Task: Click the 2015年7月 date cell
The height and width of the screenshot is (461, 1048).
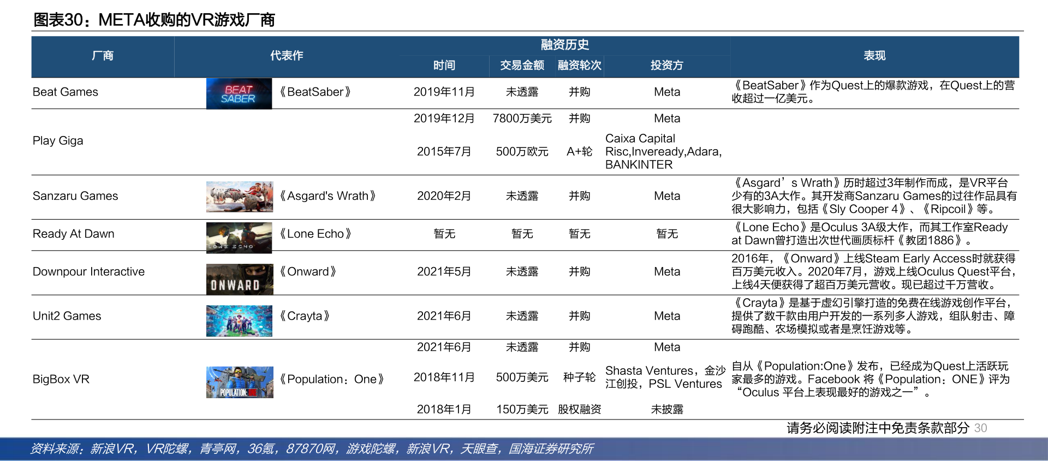Action: [444, 151]
